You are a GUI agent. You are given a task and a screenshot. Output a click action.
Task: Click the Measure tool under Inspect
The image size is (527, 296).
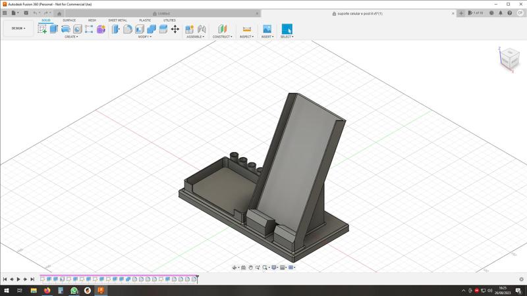pos(246,29)
